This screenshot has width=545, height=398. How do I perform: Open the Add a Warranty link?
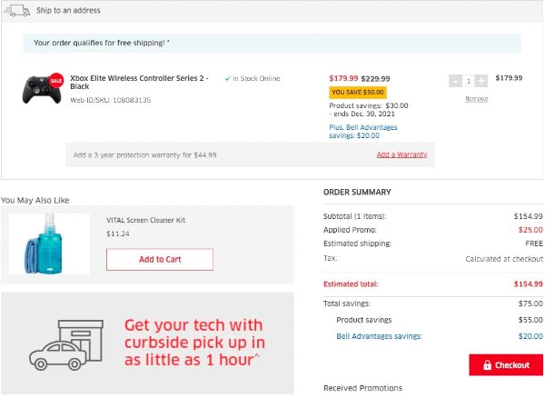pos(401,154)
